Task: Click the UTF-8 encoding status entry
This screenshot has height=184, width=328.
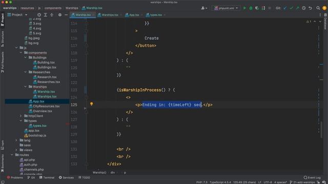Action: tap(268, 182)
